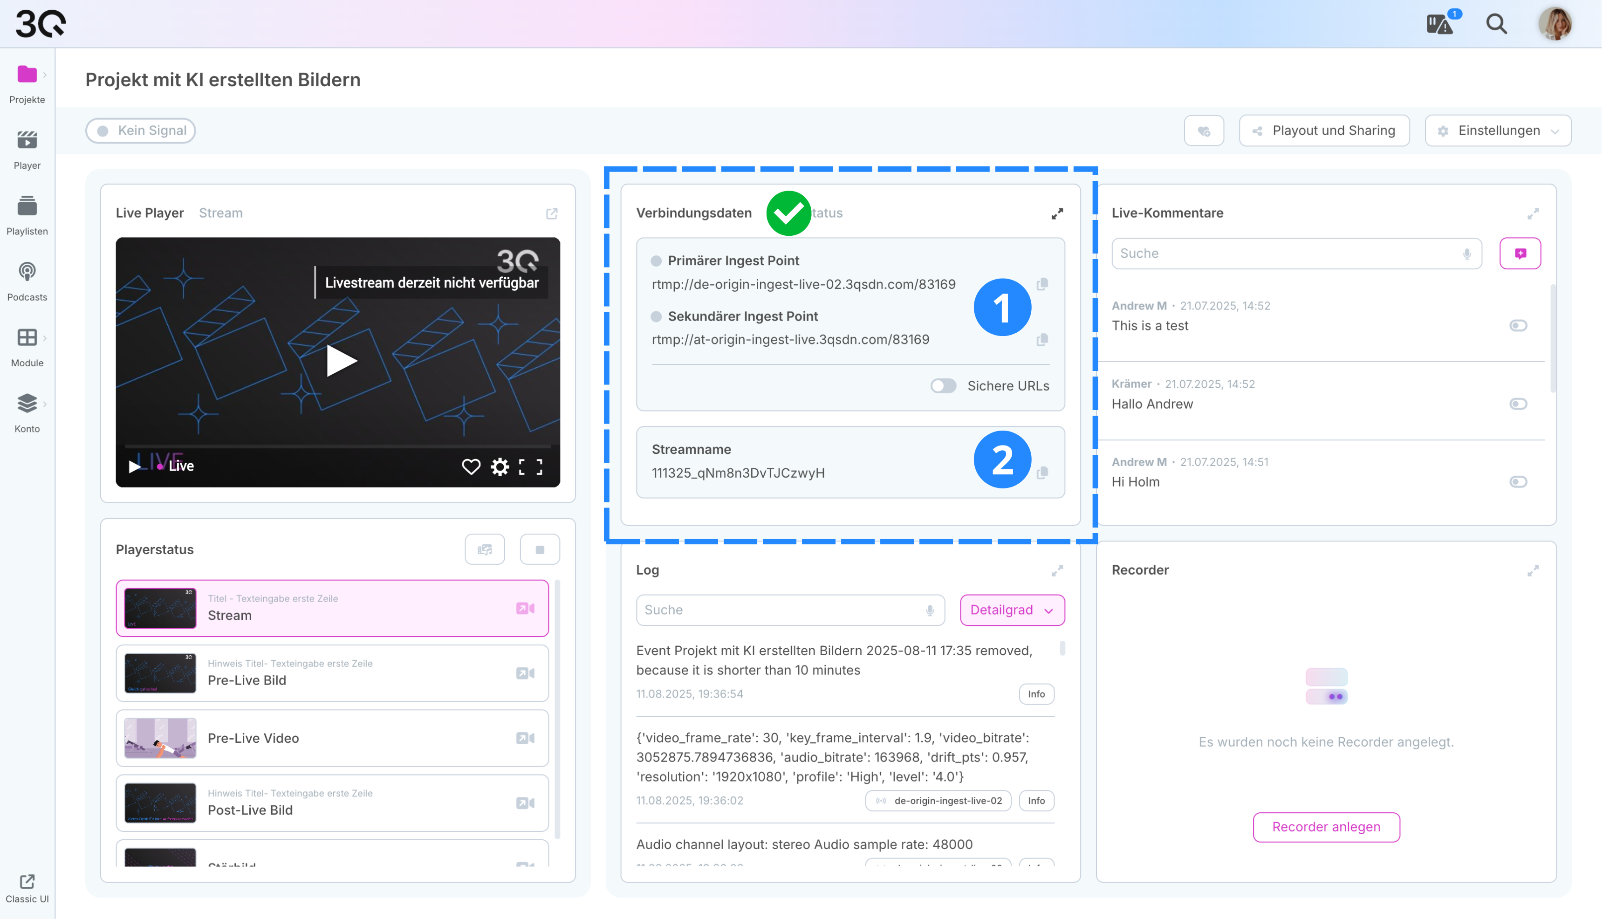
Task: Click the video player progress bar
Action: [338, 446]
